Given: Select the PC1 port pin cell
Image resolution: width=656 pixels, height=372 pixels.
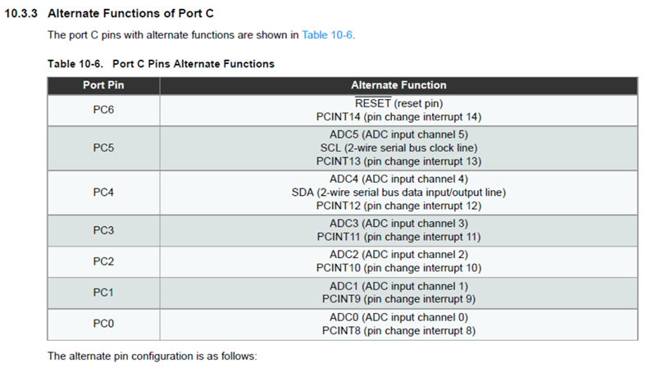Looking at the screenshot, I should [103, 293].
